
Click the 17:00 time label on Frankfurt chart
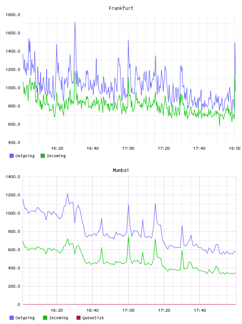pyautogui.click(x=128, y=148)
